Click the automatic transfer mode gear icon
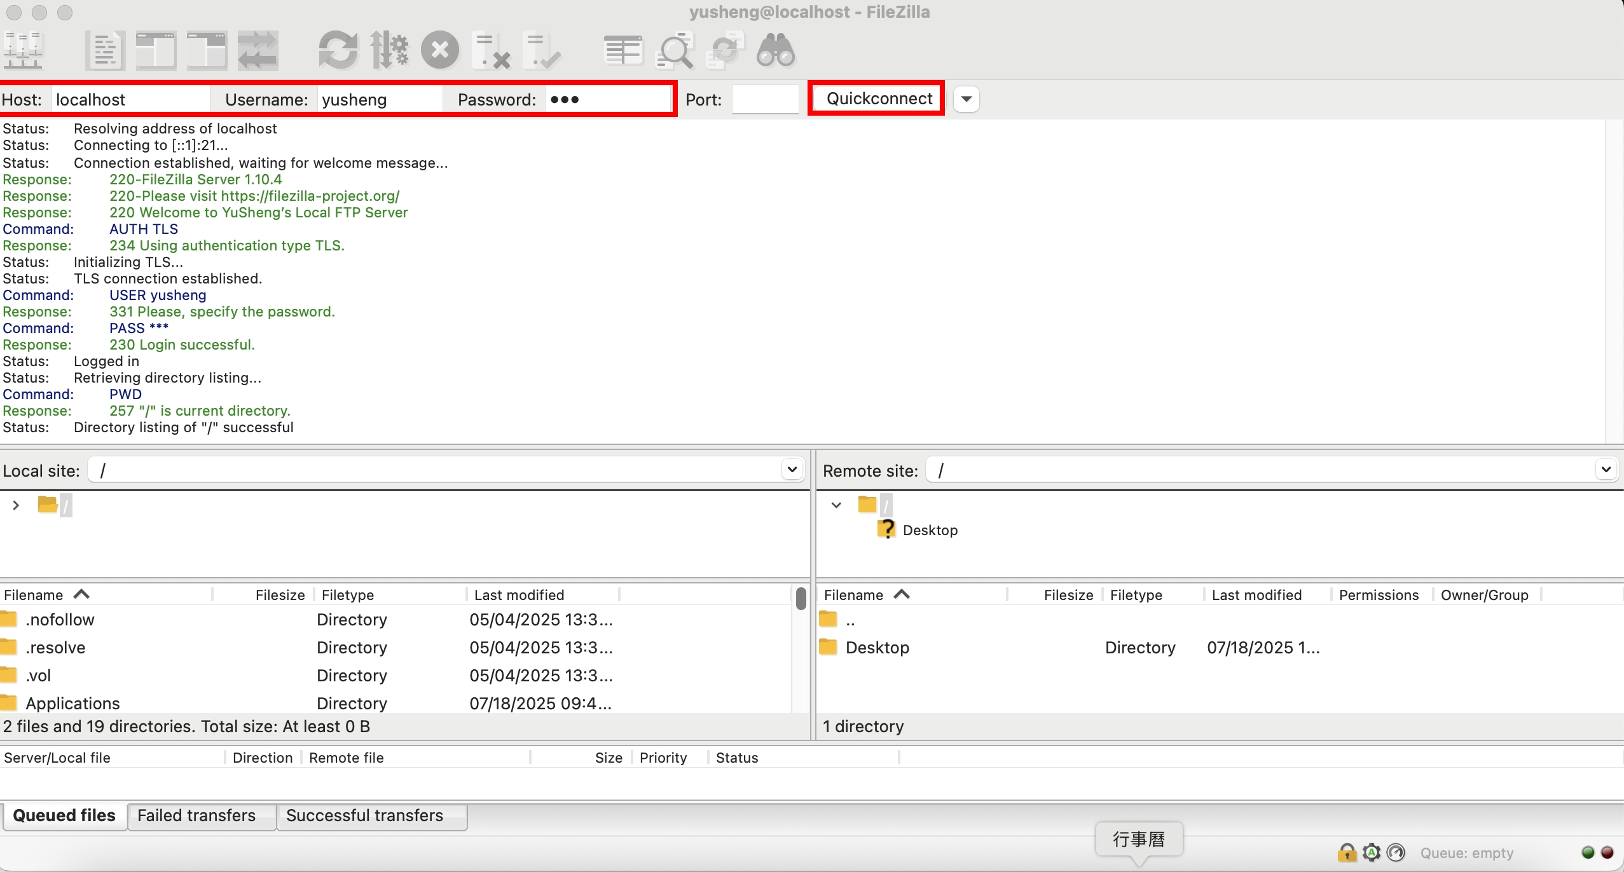Image resolution: width=1624 pixels, height=872 pixels. 1372,852
